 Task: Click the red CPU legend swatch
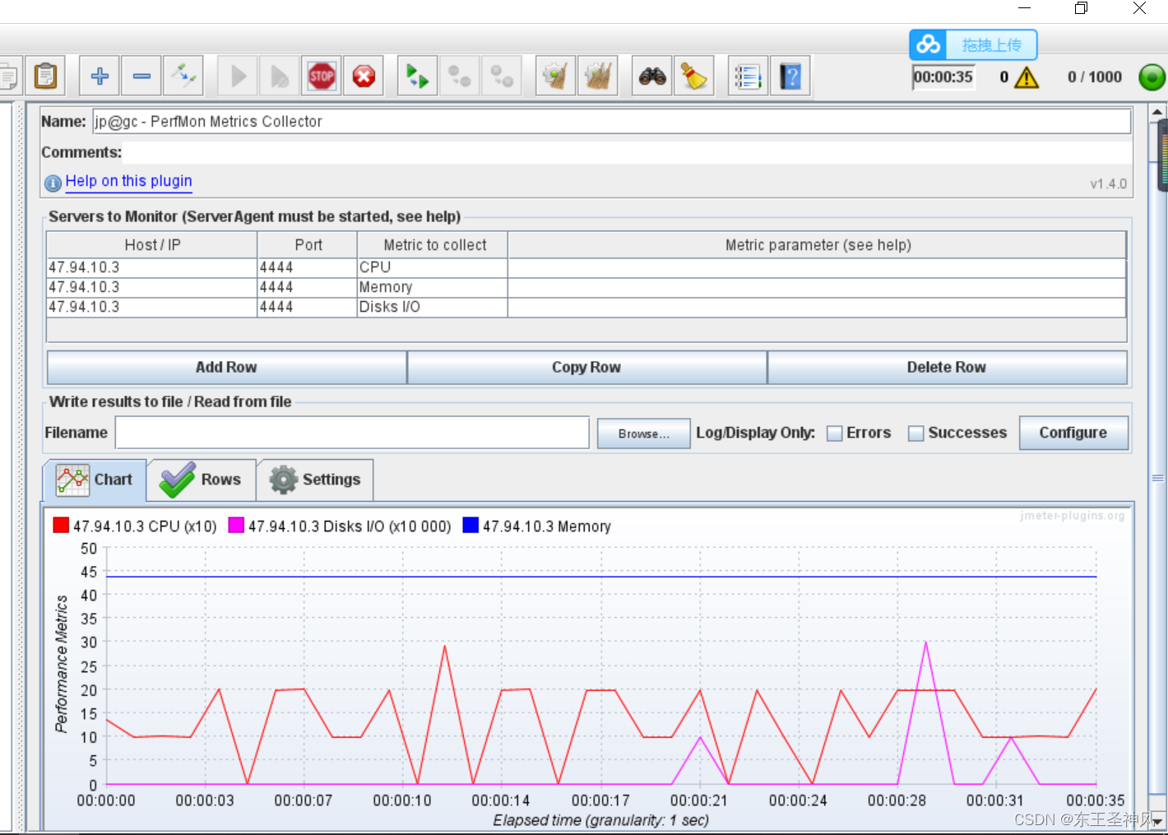pyautogui.click(x=61, y=526)
